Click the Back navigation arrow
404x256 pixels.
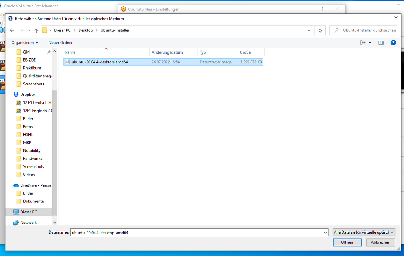pyautogui.click(x=12, y=30)
